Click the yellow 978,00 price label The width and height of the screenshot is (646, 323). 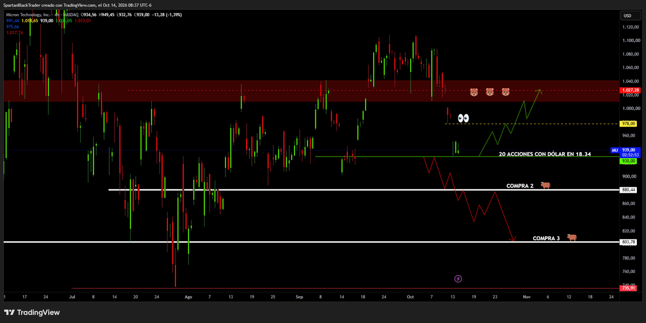point(629,123)
